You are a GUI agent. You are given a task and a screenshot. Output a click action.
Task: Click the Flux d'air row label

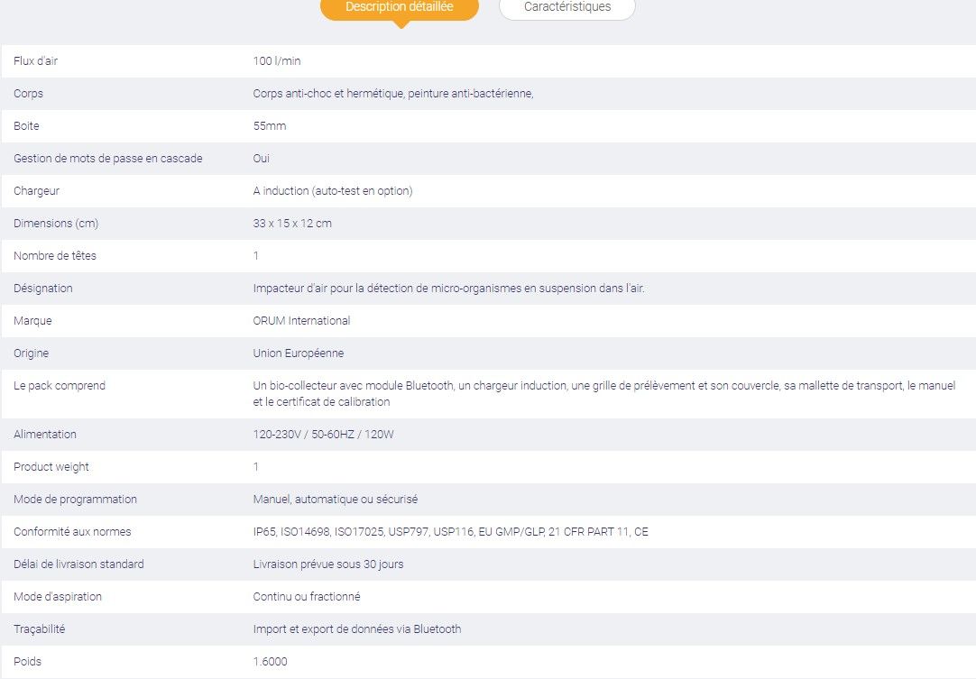(36, 61)
